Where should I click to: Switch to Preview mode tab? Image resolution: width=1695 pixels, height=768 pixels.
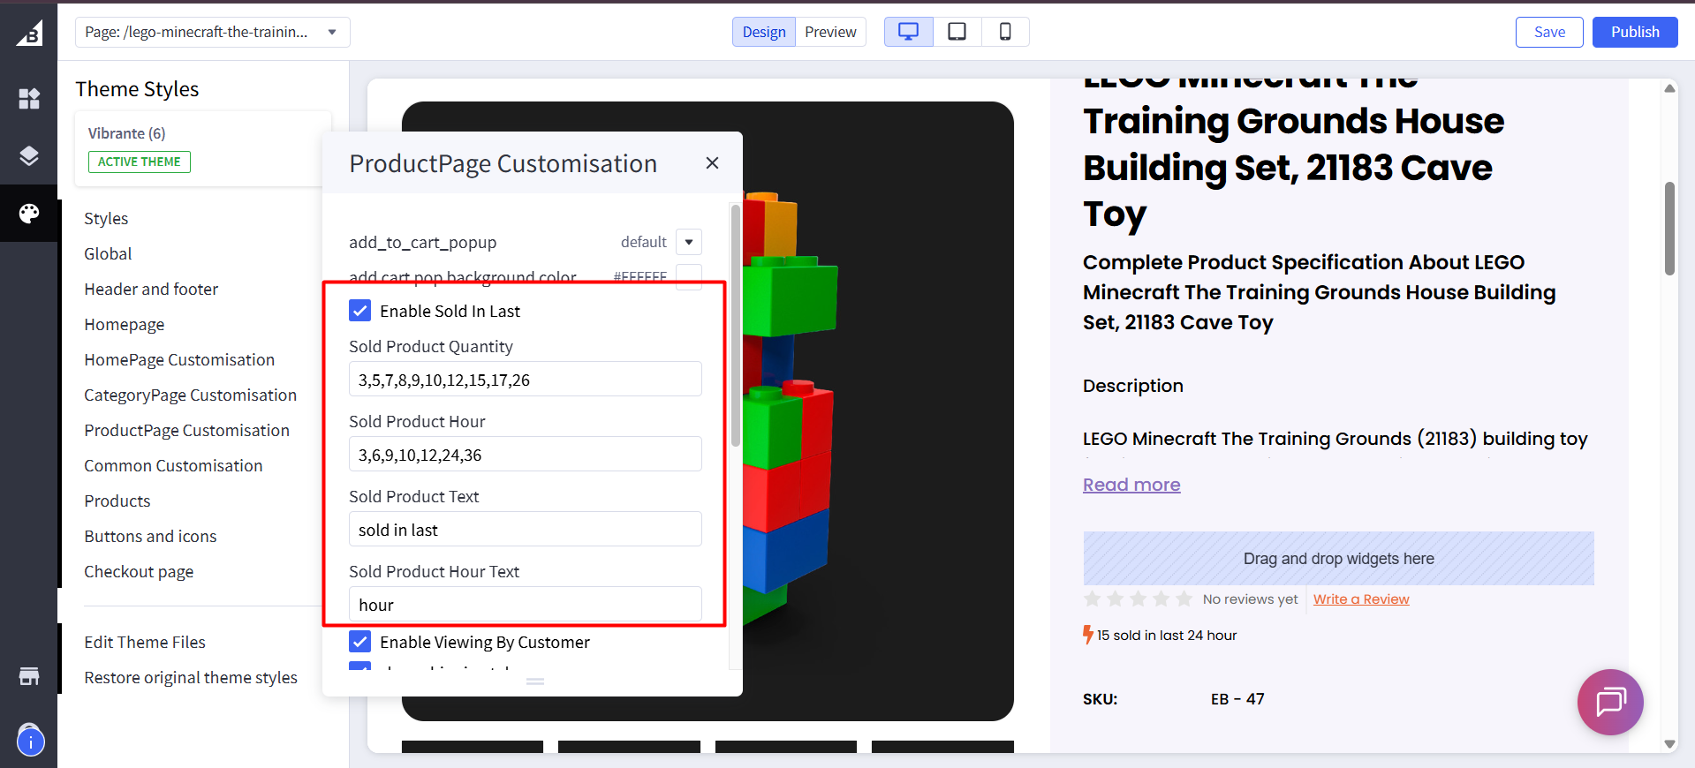click(830, 32)
